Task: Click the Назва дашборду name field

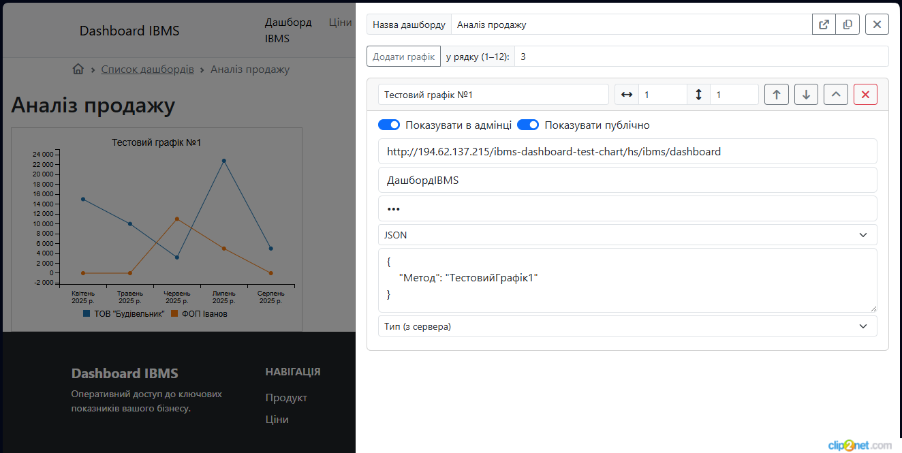Action: point(630,25)
